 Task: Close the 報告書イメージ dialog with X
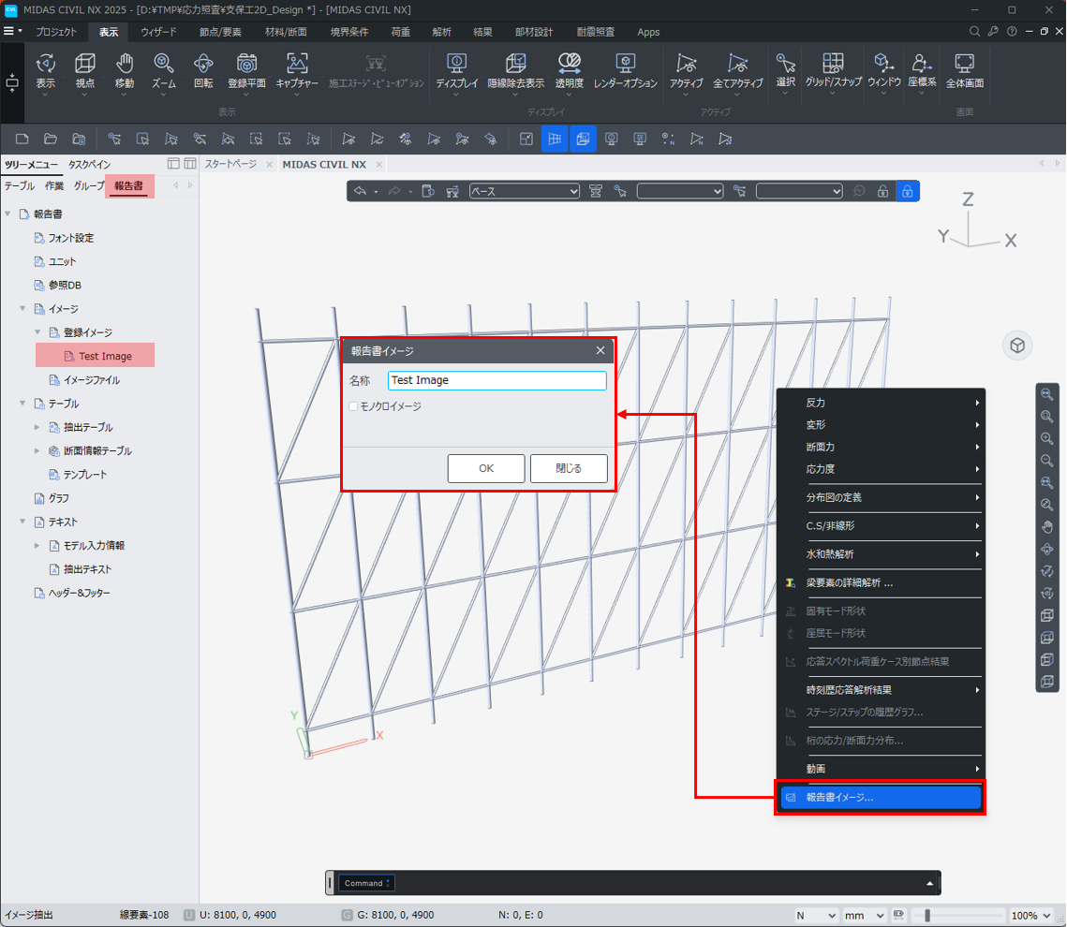point(600,350)
